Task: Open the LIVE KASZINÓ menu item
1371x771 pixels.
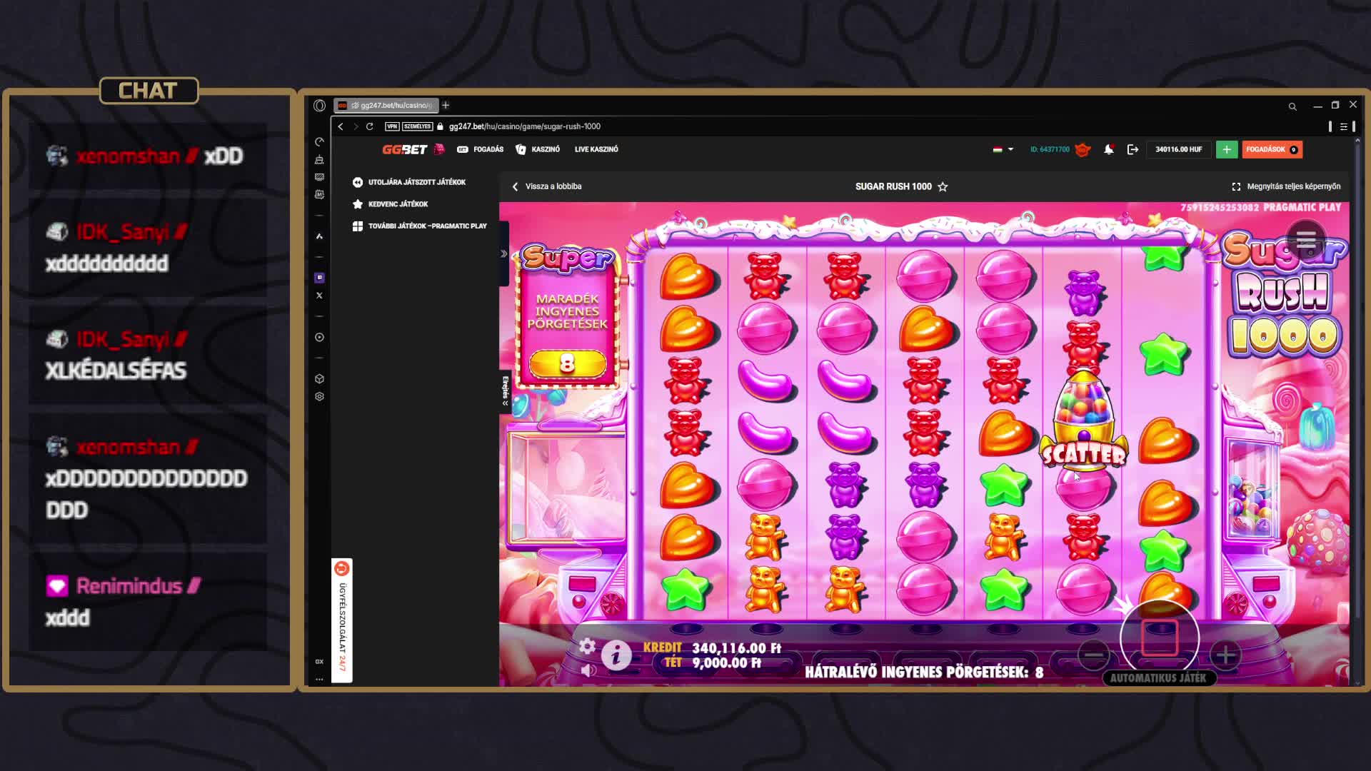Action: coord(596,149)
